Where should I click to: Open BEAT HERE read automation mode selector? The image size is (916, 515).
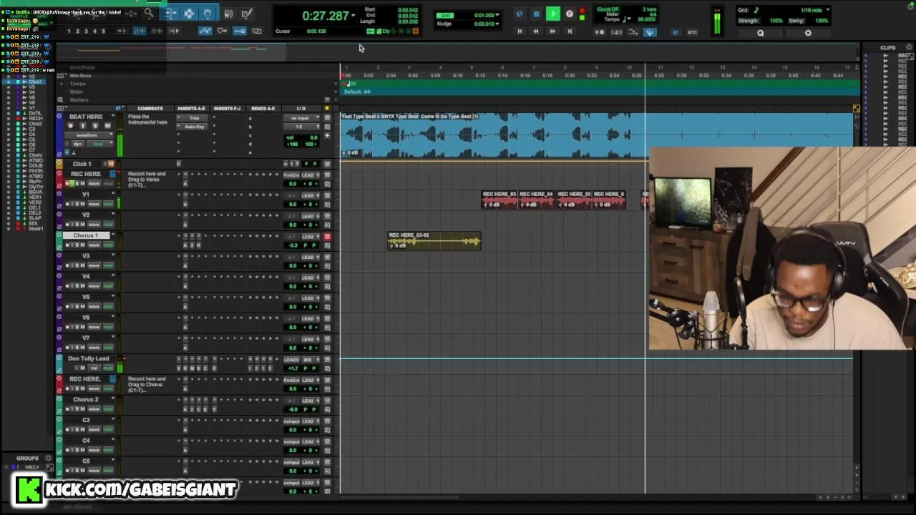99,144
